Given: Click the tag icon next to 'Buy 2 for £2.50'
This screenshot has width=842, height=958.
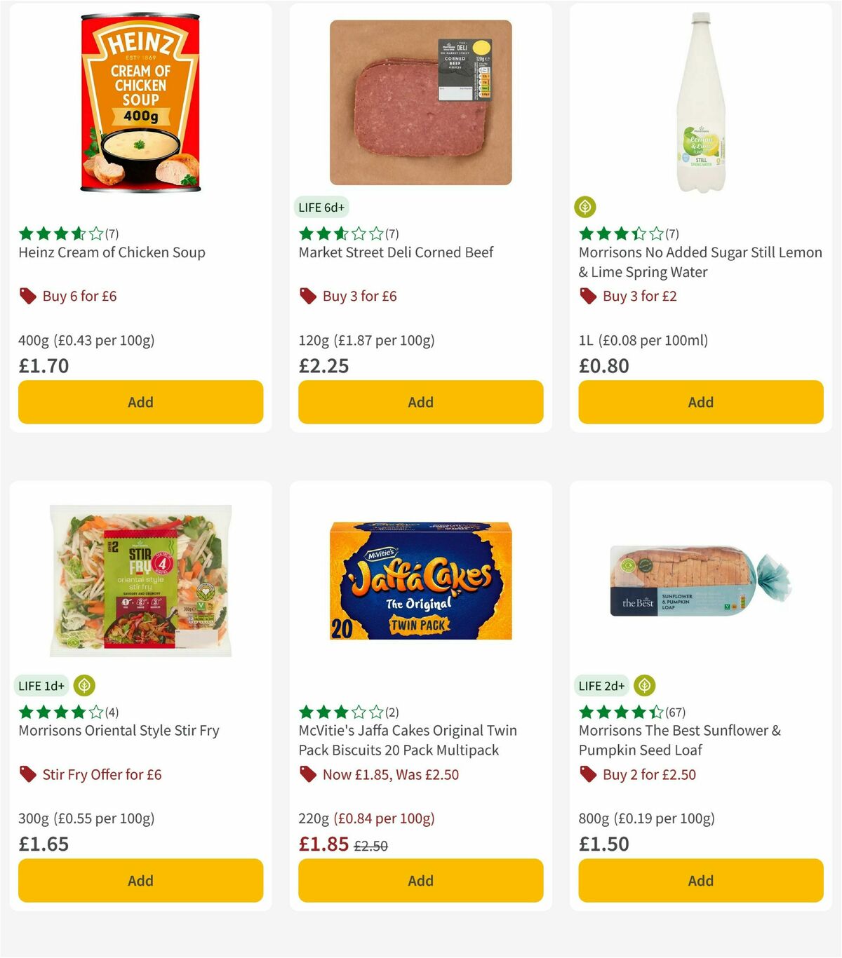Looking at the screenshot, I should (588, 774).
